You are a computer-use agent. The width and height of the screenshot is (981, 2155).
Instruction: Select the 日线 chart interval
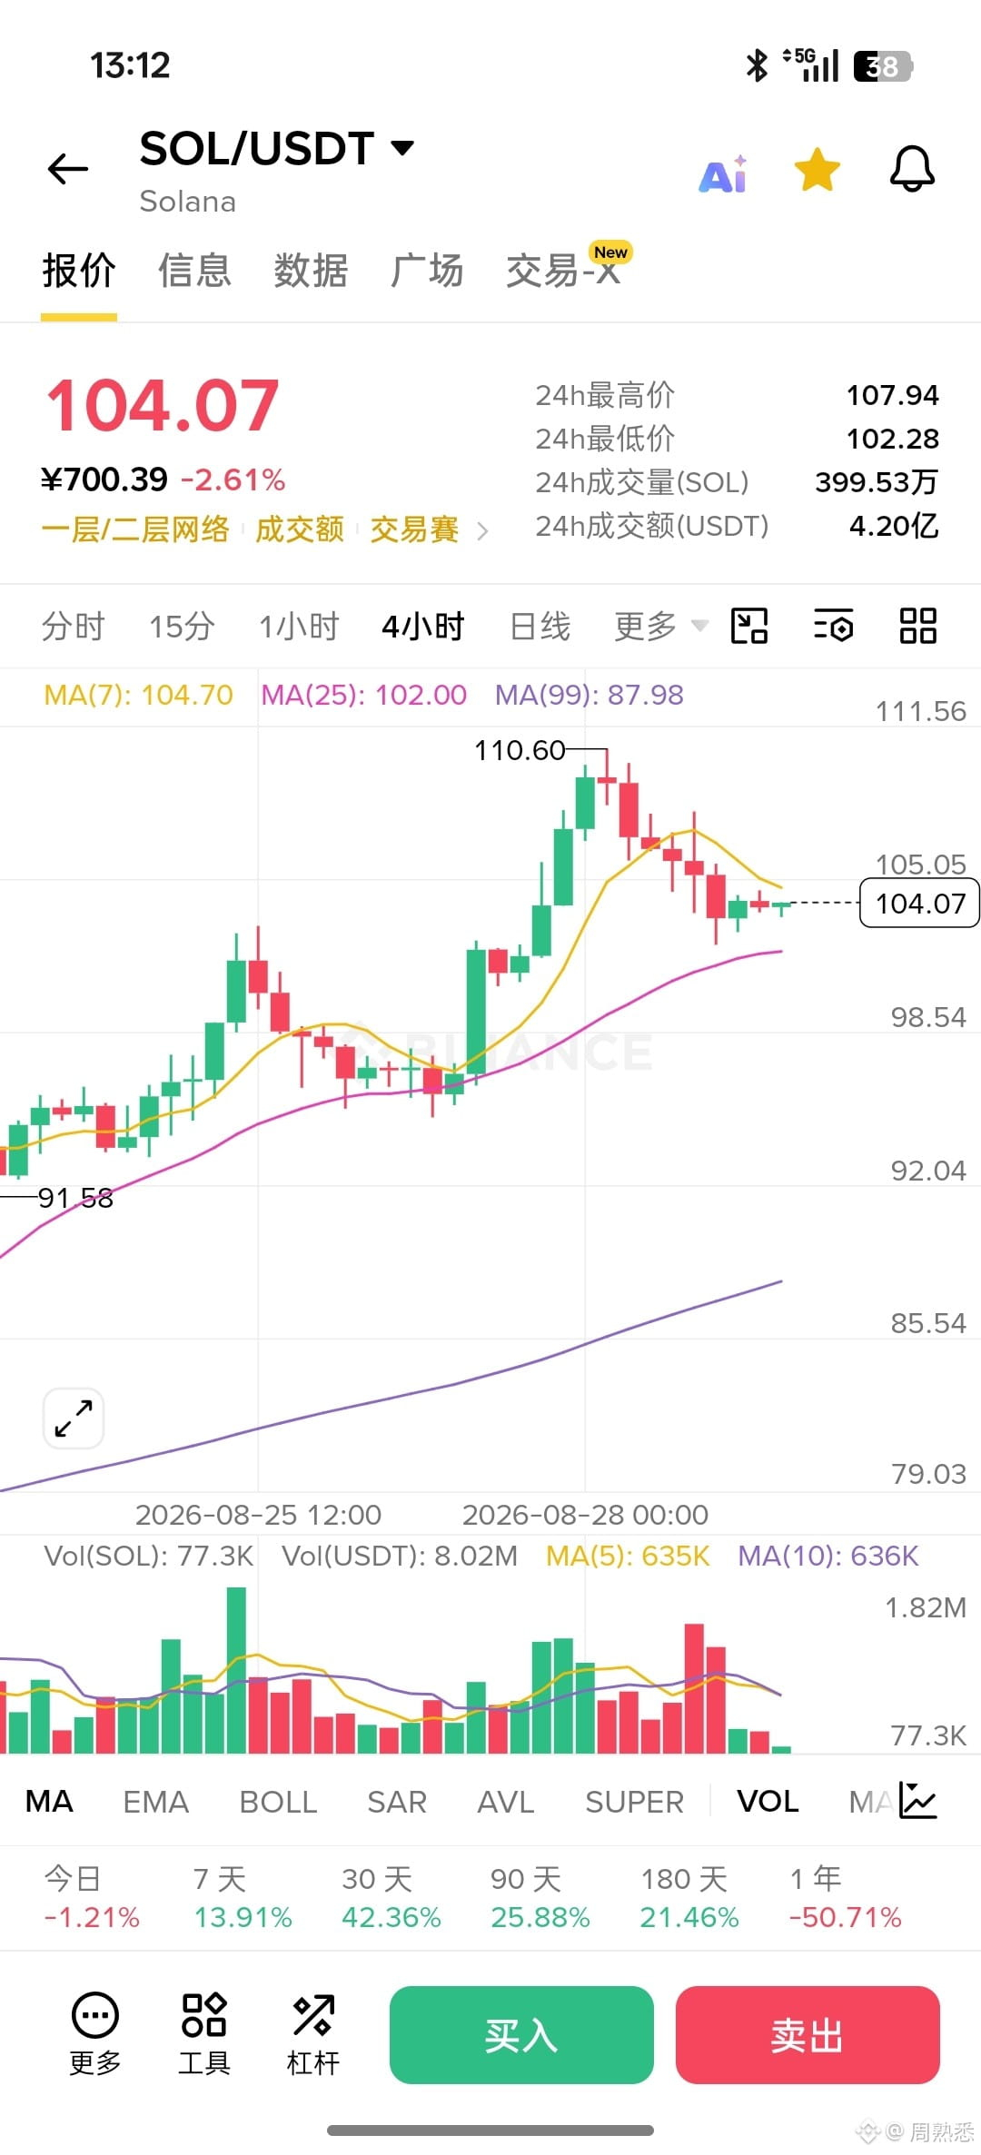(x=540, y=627)
